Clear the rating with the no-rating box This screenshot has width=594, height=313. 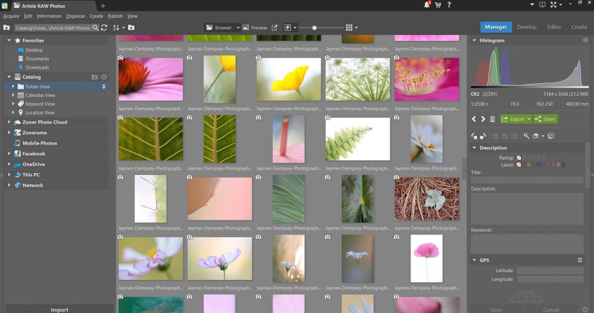[519, 158]
